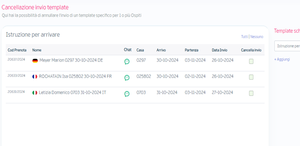Open chat for Meyer Marion booking
This screenshot has width=300, height=146.
(127, 62)
